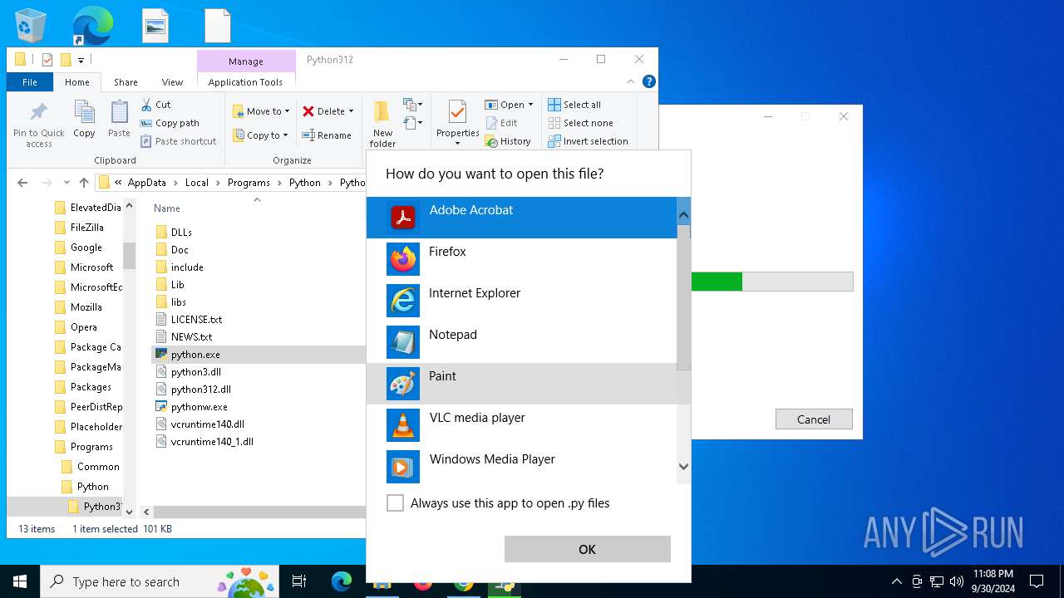Open the notifications action center
Viewport: 1064px width, 598px height.
(x=1037, y=581)
